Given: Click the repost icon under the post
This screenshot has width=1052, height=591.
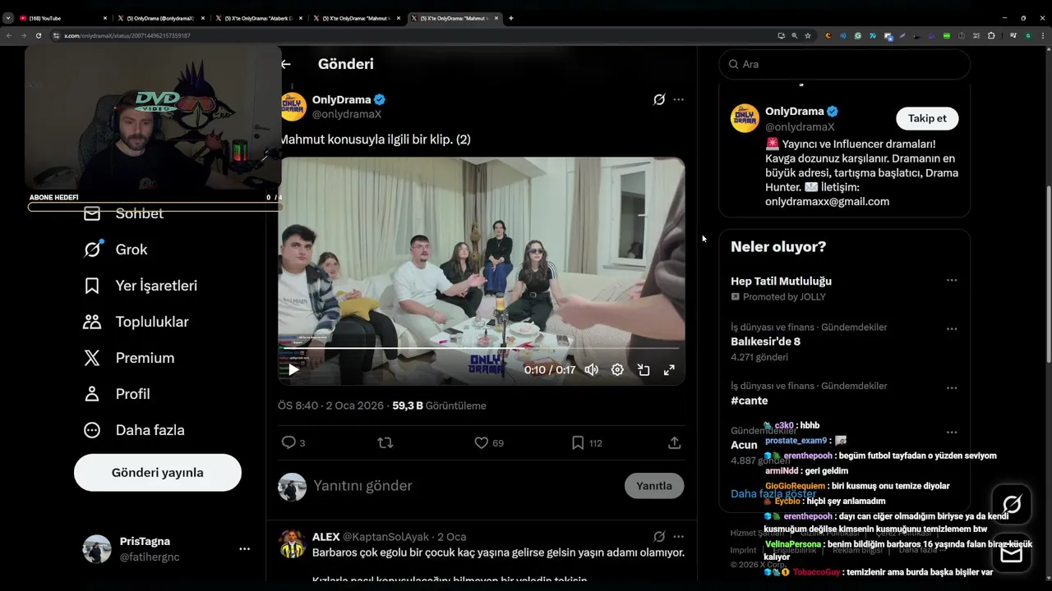Looking at the screenshot, I should pos(385,442).
